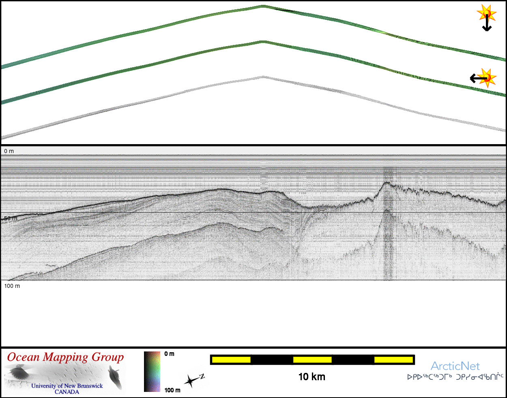
Task: Pick the rainbow depth color legend
Action: [152, 372]
